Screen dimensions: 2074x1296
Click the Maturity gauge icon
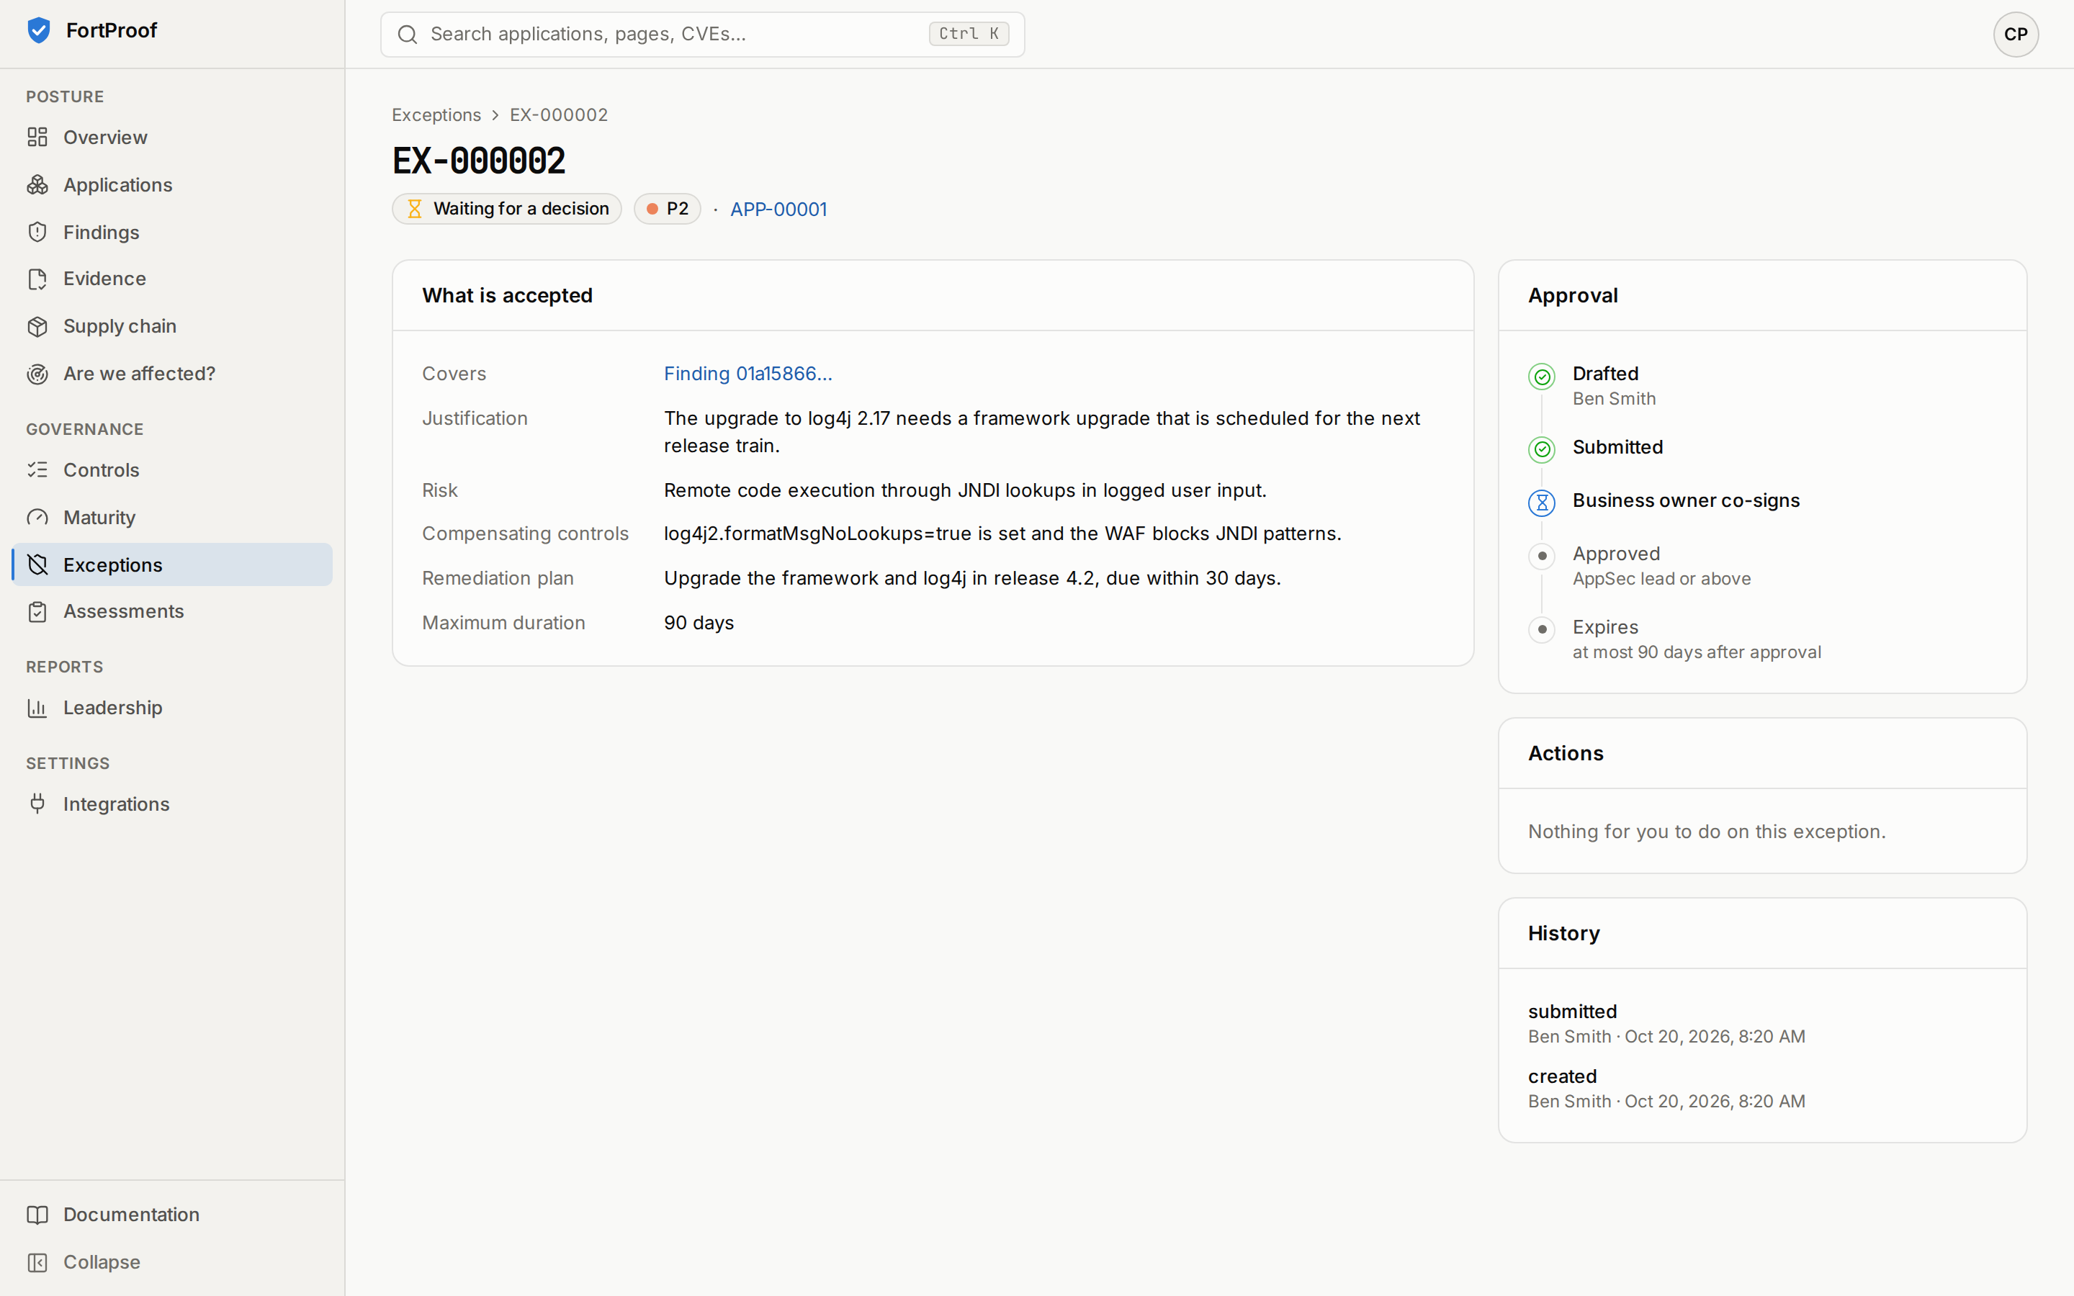pos(37,518)
